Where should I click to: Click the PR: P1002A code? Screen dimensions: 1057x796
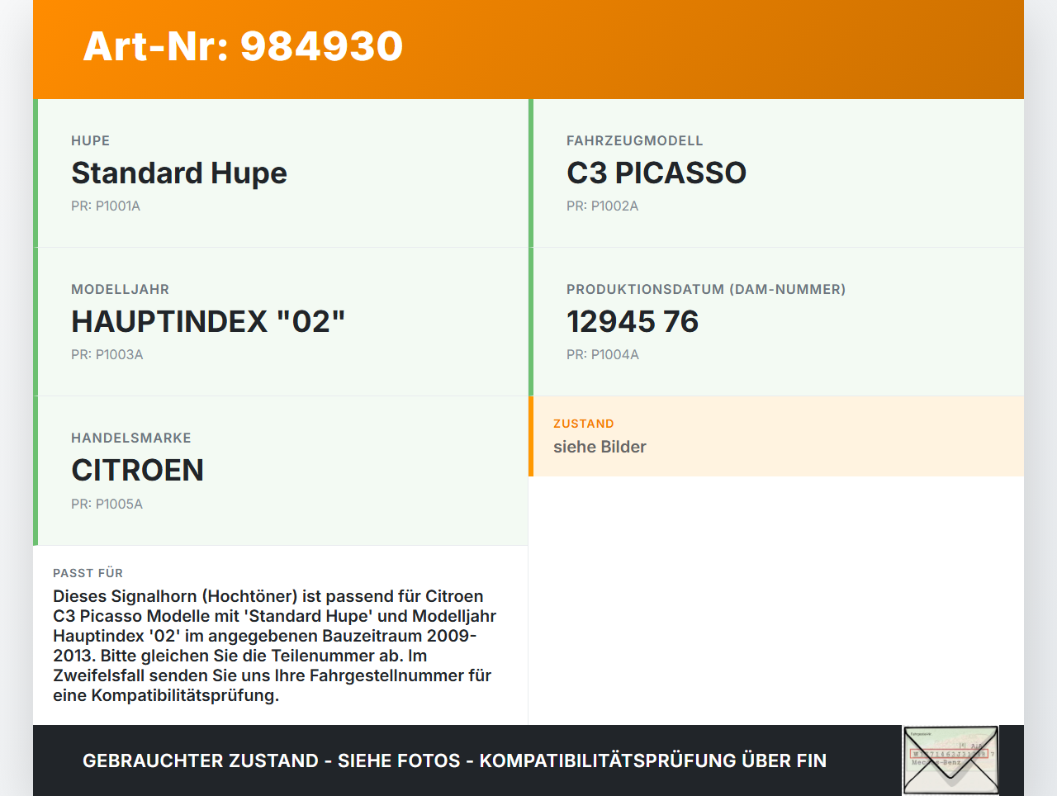602,206
